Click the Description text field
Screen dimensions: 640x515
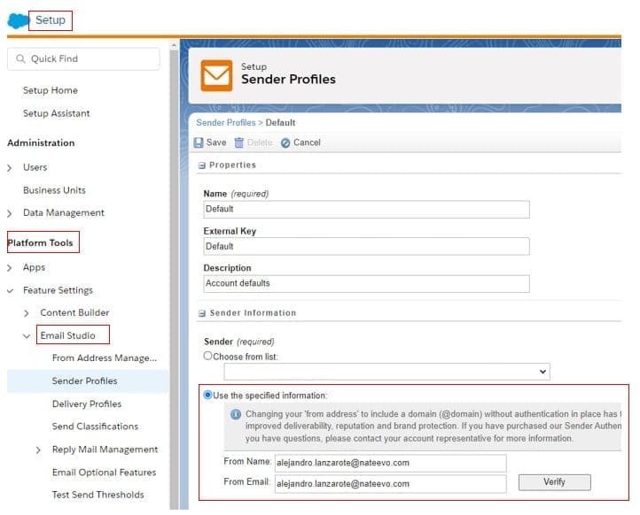tap(365, 284)
